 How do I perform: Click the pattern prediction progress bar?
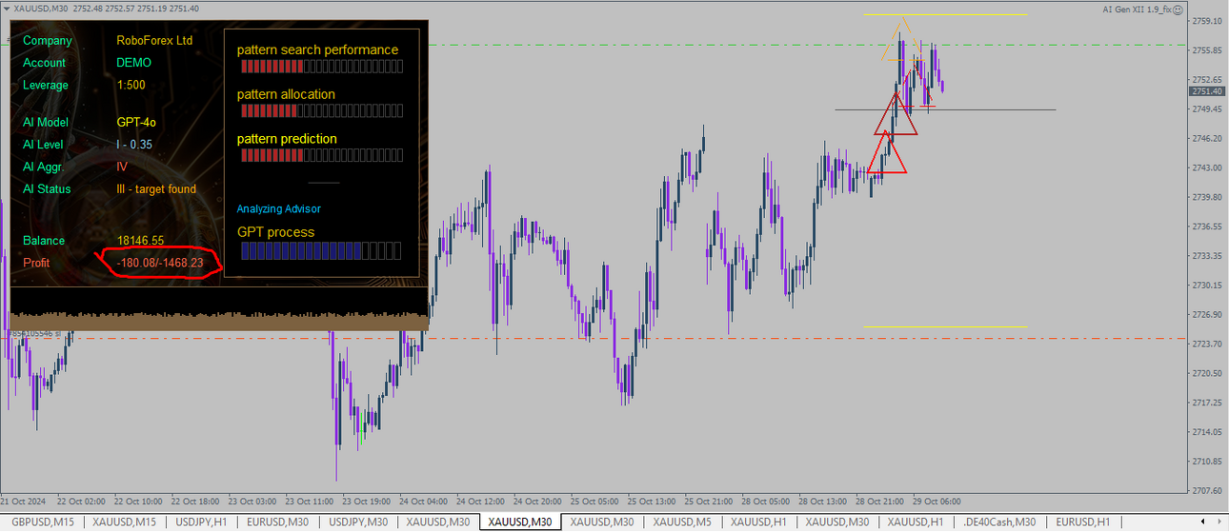point(321,155)
